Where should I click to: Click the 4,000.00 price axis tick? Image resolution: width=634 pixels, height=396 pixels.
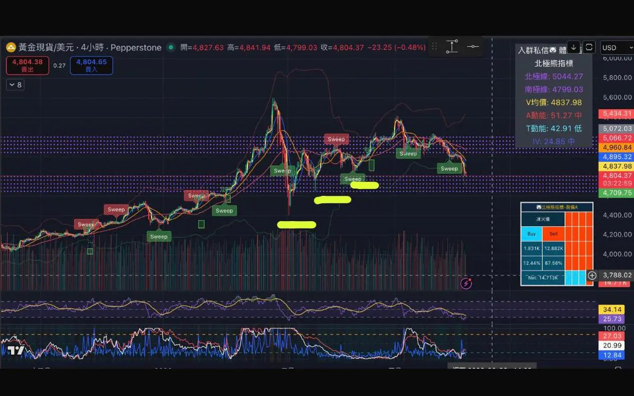click(616, 254)
